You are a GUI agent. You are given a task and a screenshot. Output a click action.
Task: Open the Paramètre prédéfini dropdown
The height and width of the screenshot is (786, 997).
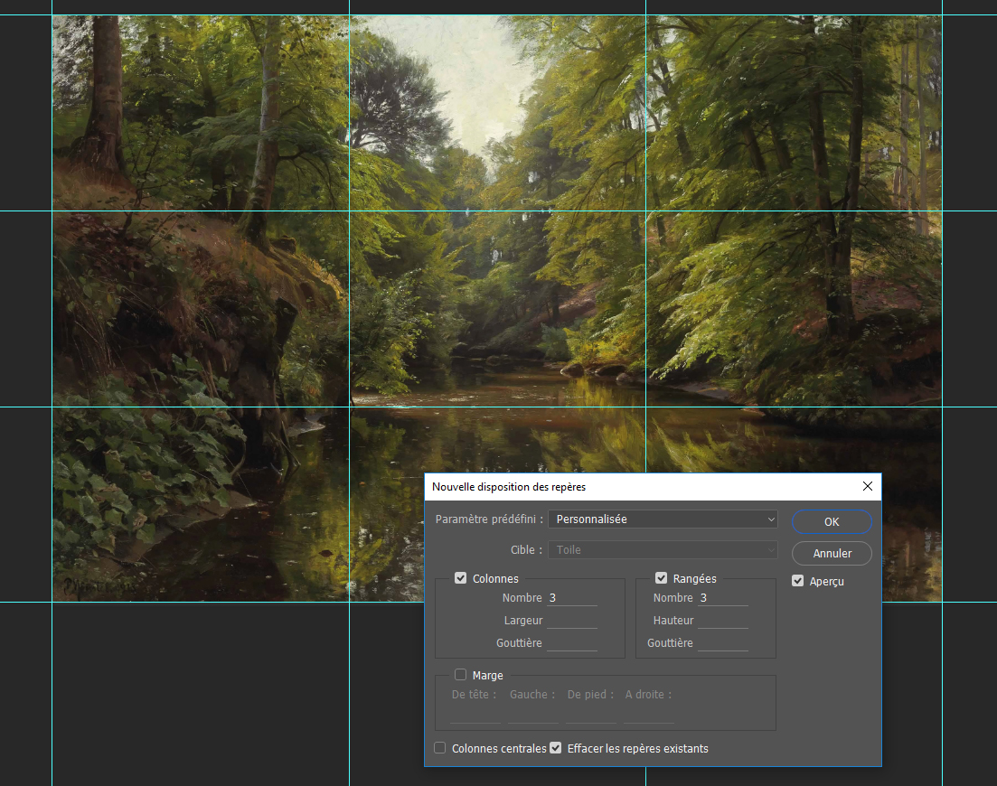pyautogui.click(x=663, y=519)
